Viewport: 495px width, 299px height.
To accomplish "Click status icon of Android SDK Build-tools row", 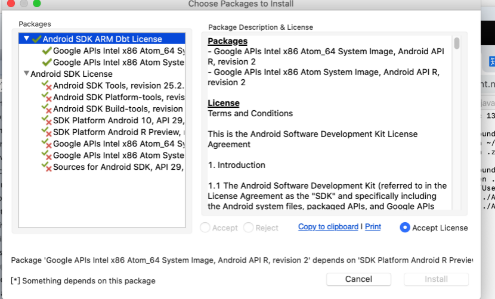I will (47, 109).
